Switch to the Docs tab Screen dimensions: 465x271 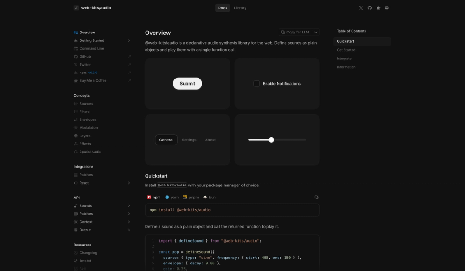pyautogui.click(x=222, y=8)
